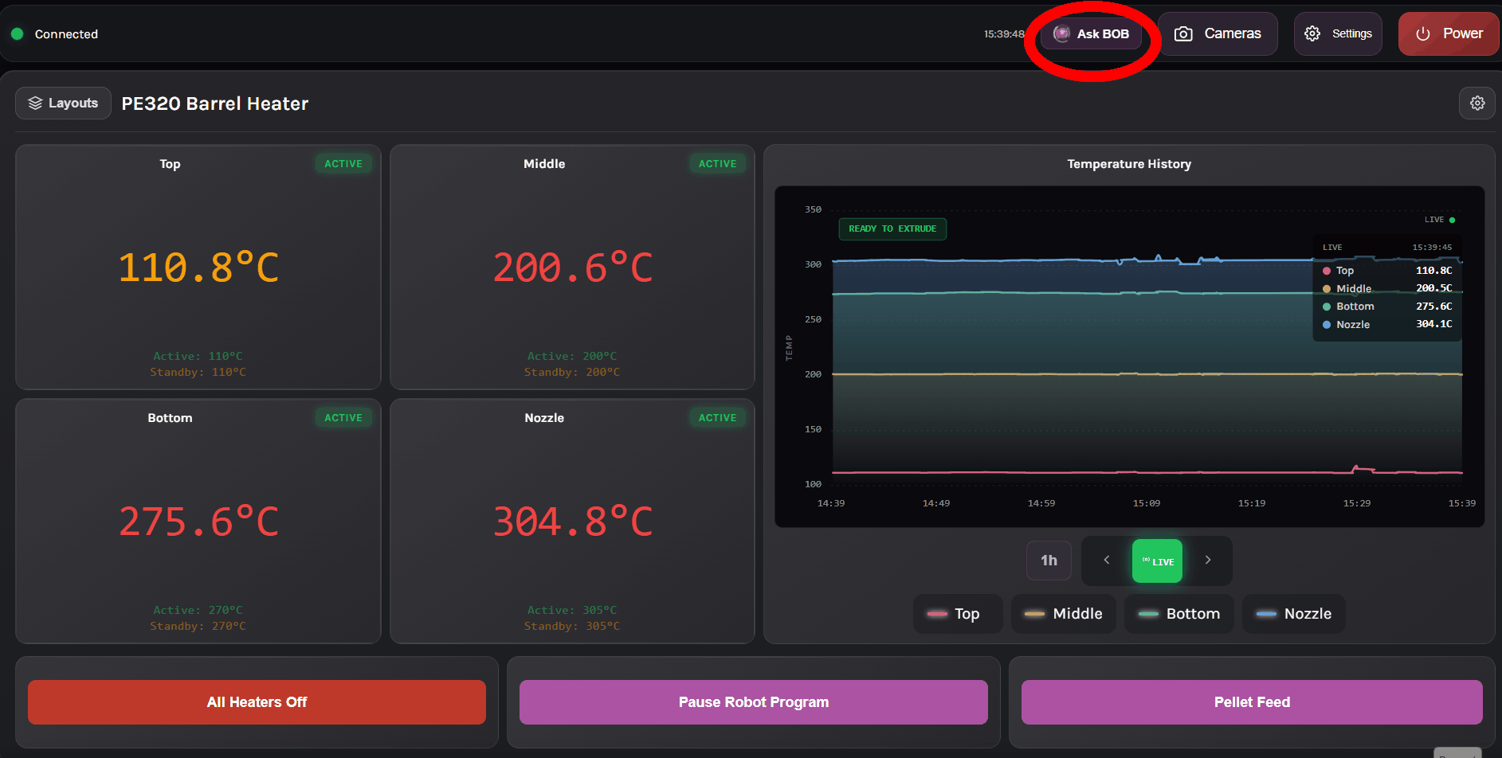Click the PE320 Barrel Heater title
The width and height of the screenshot is (1502, 758).
pos(214,104)
